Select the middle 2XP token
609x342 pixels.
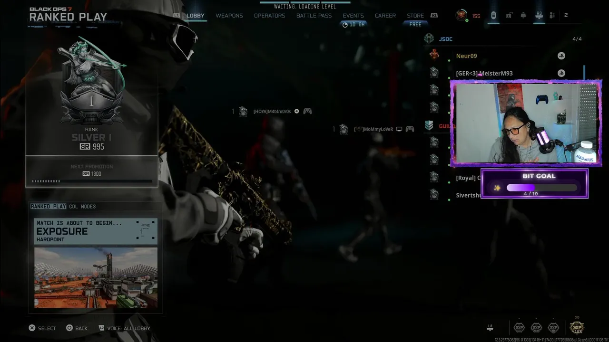click(x=536, y=328)
